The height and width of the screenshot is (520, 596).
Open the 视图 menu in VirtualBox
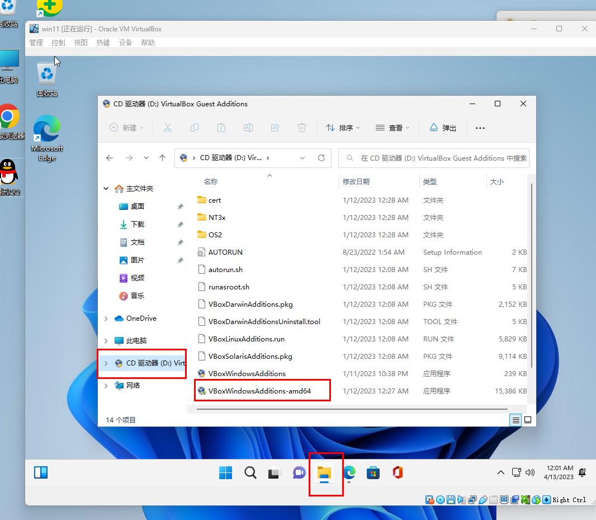click(81, 43)
